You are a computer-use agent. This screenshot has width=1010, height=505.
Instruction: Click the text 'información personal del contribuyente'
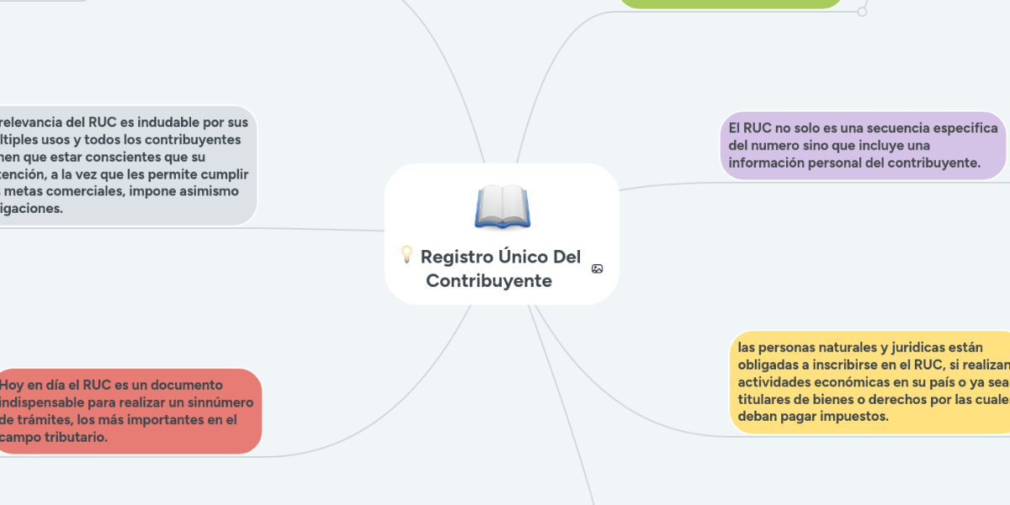pyautogui.click(x=854, y=163)
